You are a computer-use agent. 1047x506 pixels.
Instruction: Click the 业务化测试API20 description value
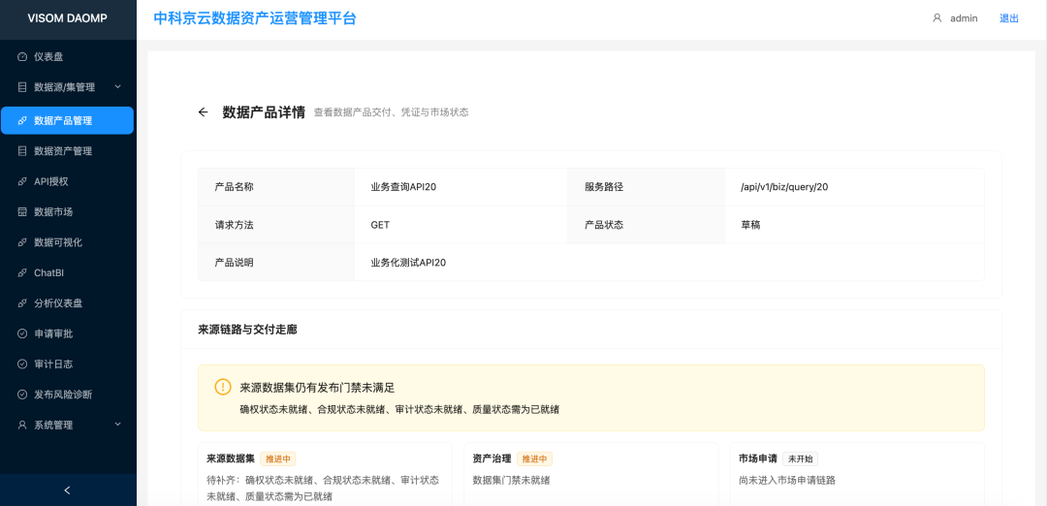(x=408, y=263)
